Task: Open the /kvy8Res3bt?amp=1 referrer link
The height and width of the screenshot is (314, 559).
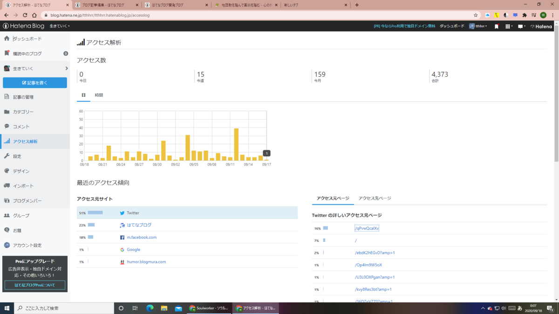Action: point(373,289)
